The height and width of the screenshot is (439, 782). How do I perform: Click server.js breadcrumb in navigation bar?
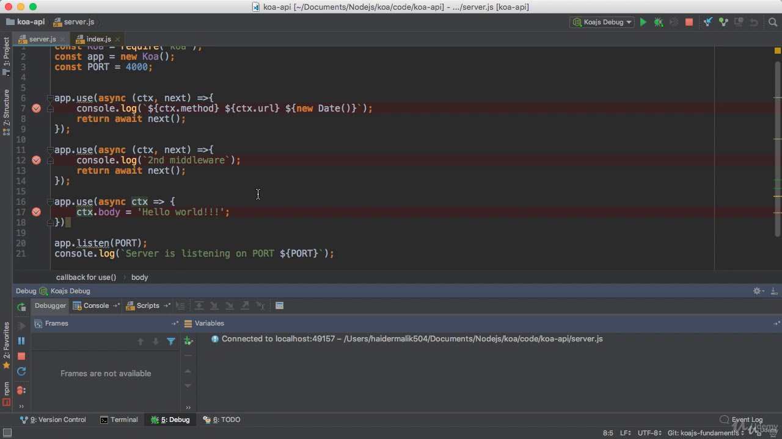point(74,22)
